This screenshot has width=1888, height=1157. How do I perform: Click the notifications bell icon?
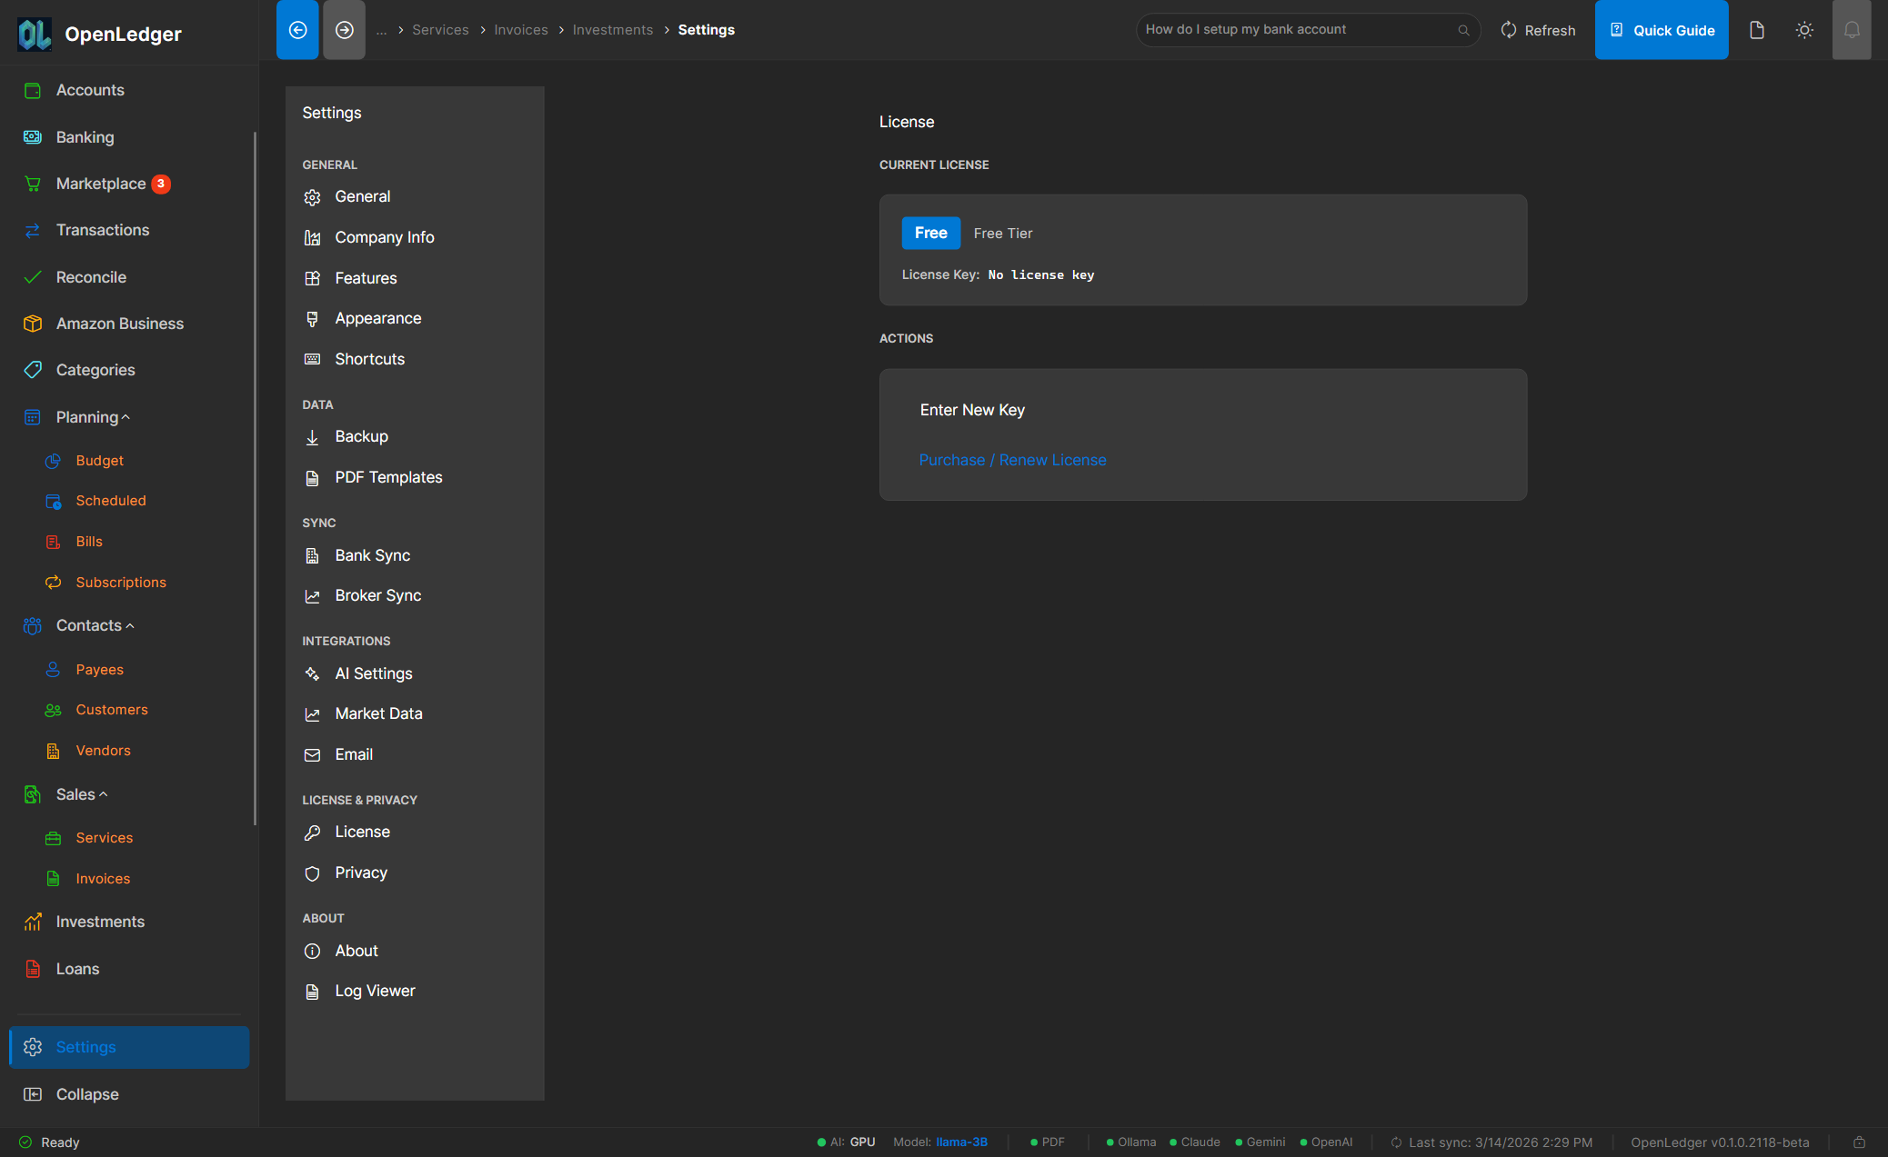point(1852,29)
